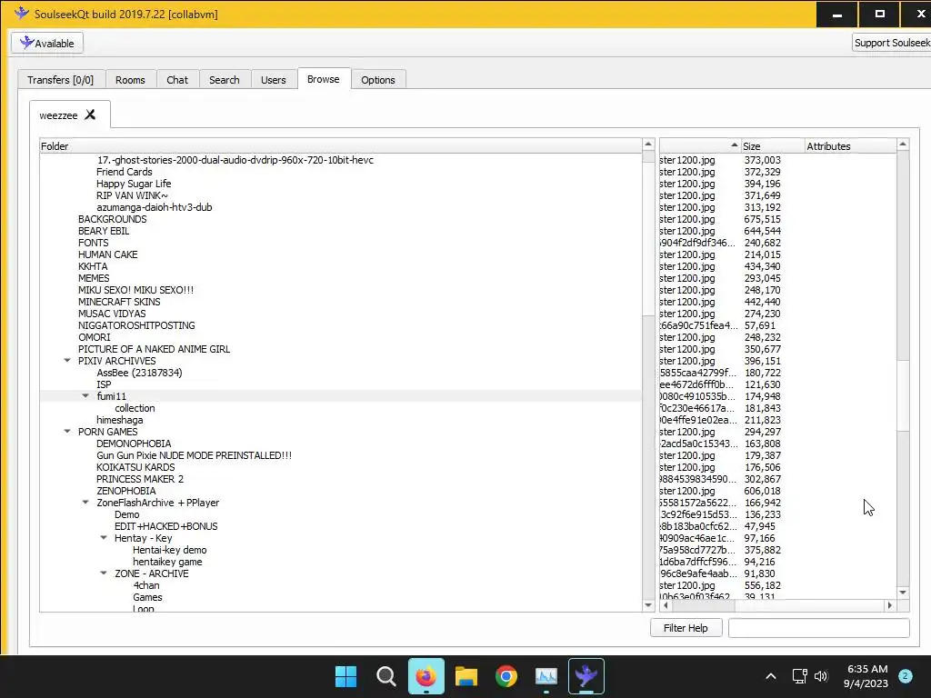Select the azumanga-daioh-htv3-dub folder
The height and width of the screenshot is (698, 931).
coord(155,207)
